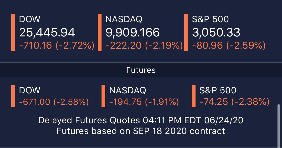Screen dimensions: 282x148
Task: Open NASDAQ futures label
Action: coord(127,90)
